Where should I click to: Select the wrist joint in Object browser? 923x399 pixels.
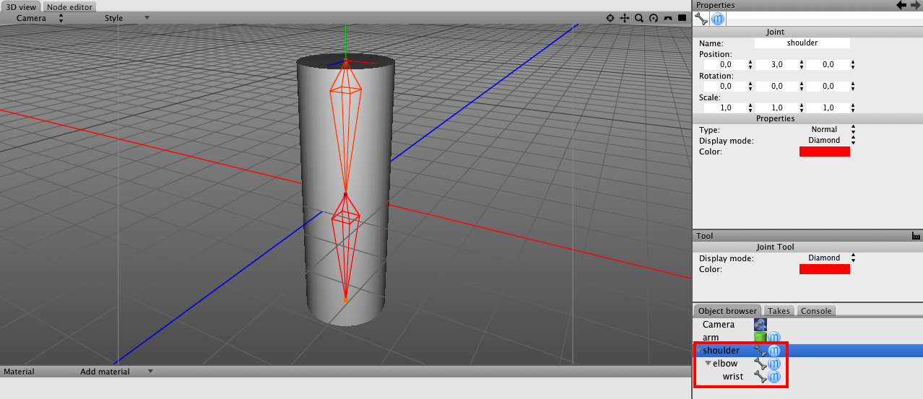tap(732, 377)
